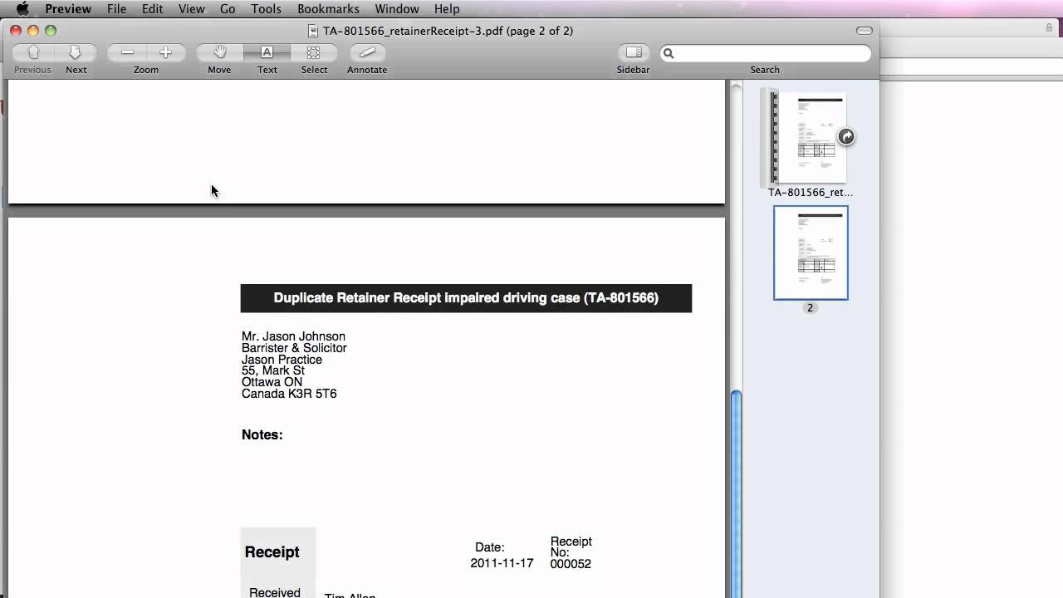This screenshot has width=1063, height=598.
Task: Close the Preview window
Action: [16, 31]
